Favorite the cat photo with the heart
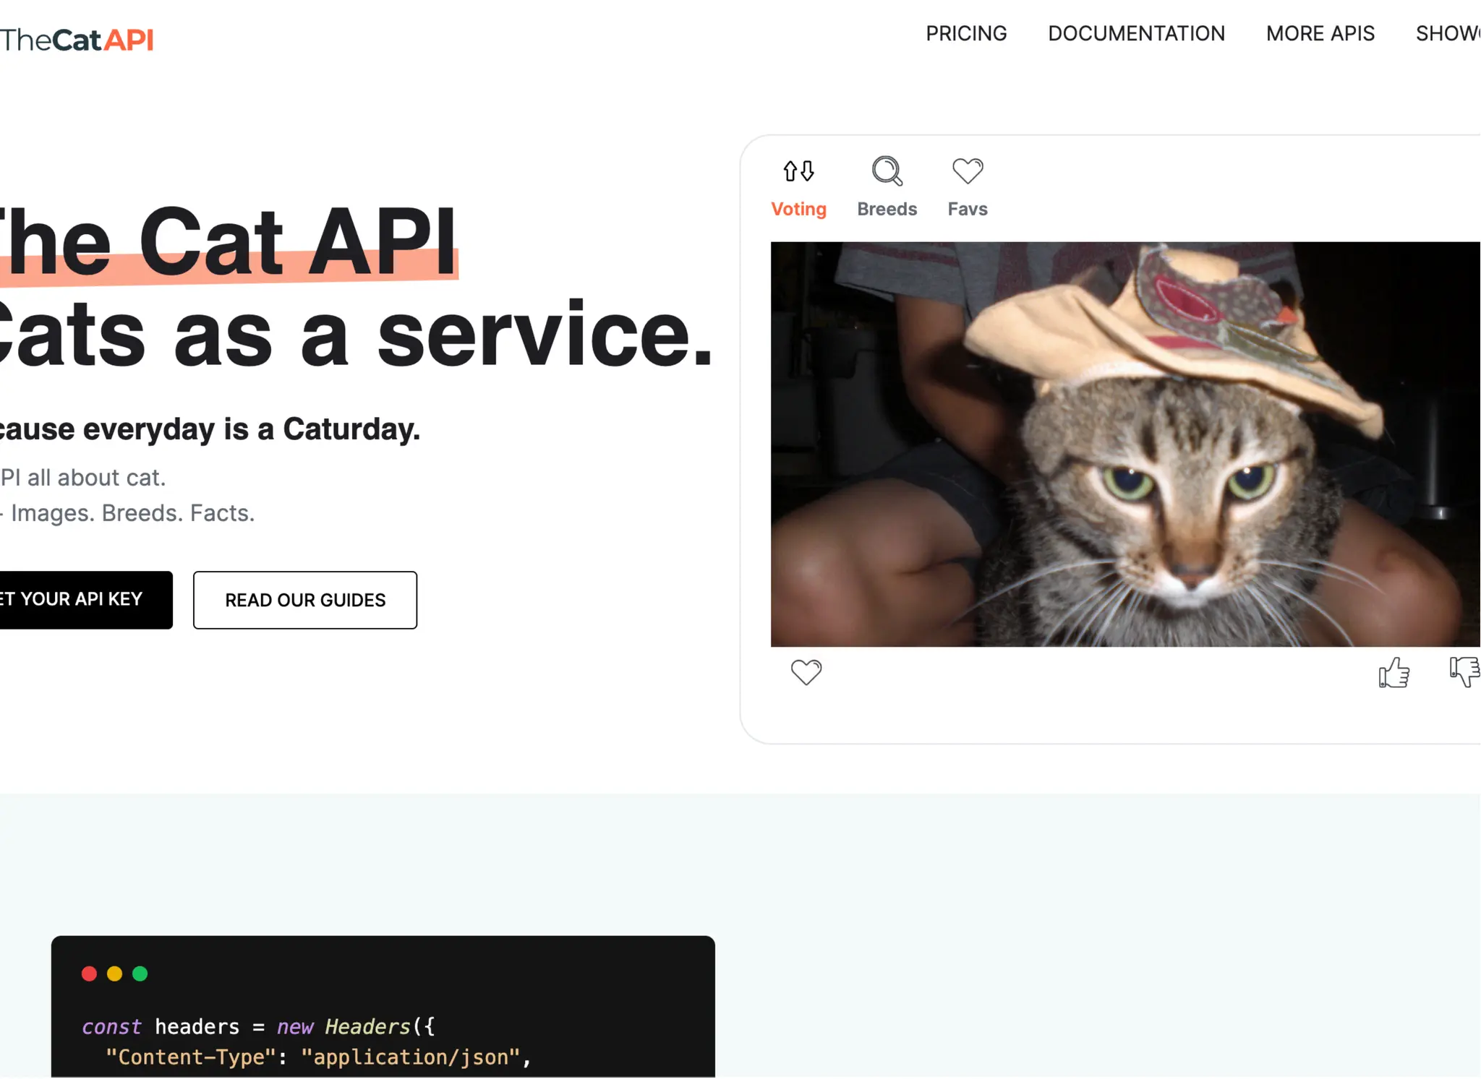The width and height of the screenshot is (1481, 1079). tap(806, 672)
